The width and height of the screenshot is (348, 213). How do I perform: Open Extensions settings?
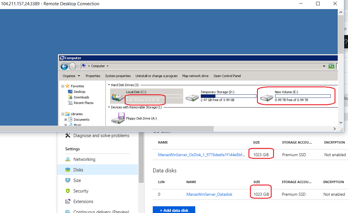[x=83, y=202]
